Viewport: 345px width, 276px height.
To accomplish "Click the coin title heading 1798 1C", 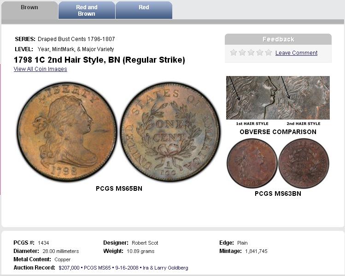I will point(99,60).
